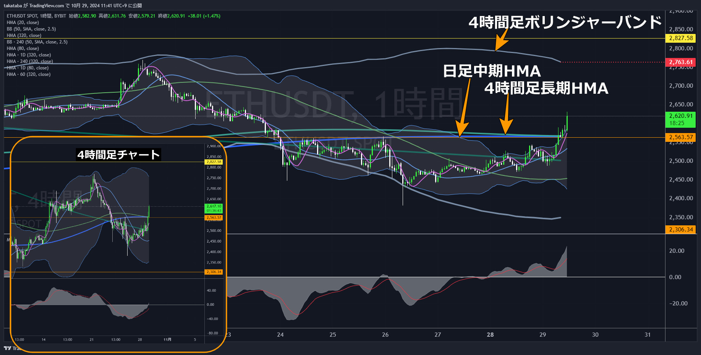The height and width of the screenshot is (355, 701).
Task: Click the 終値 2,620.91 close value in legend
Action: coord(172,16)
